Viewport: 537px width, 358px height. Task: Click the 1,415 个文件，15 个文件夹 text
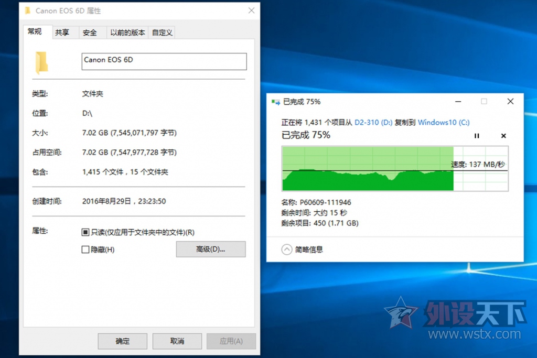pyautogui.click(x=125, y=172)
